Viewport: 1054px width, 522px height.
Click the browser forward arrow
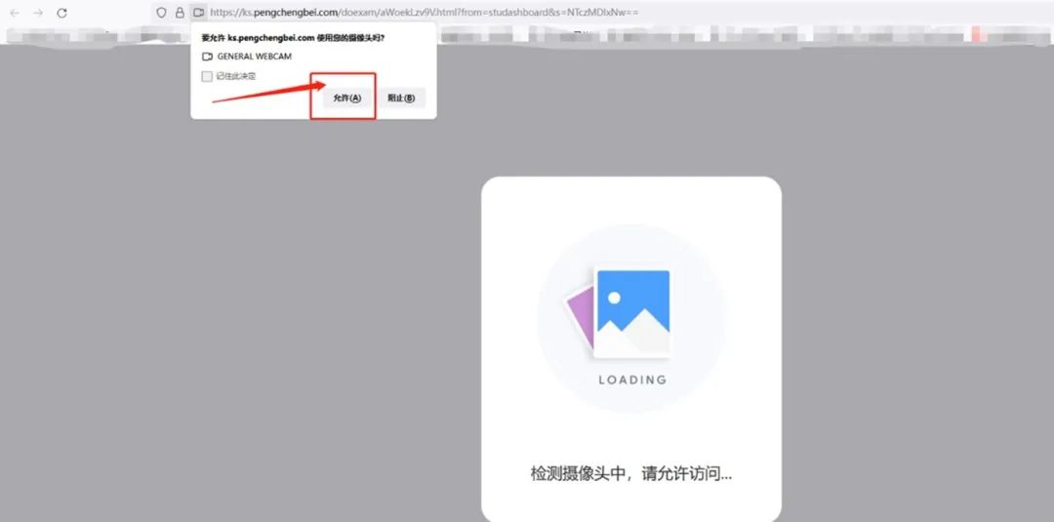pos(38,13)
